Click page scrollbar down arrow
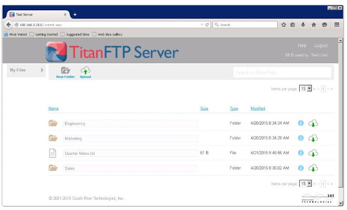Viewport: 347px width, 210px height. pyautogui.click(x=340, y=204)
